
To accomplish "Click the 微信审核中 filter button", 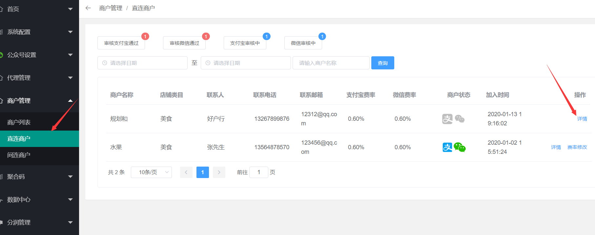I will tap(303, 43).
